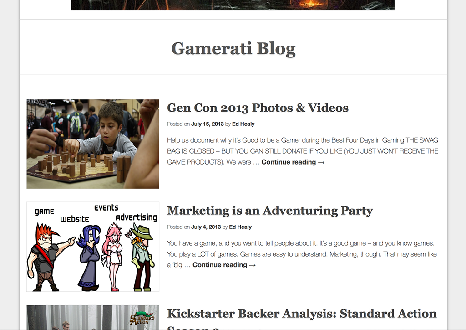Click the Gamerati Blog heading
This screenshot has height=330, width=466.
tap(233, 48)
